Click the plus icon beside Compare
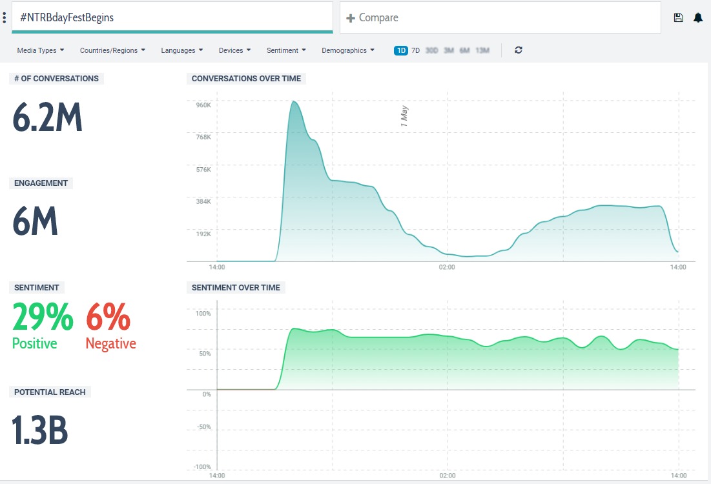711x484 pixels. pyautogui.click(x=350, y=18)
